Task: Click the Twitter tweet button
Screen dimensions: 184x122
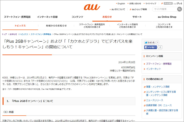Action: point(150,43)
